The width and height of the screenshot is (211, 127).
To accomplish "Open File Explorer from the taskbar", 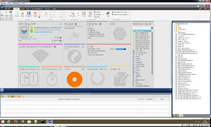I will pyautogui.click(x=29, y=122).
